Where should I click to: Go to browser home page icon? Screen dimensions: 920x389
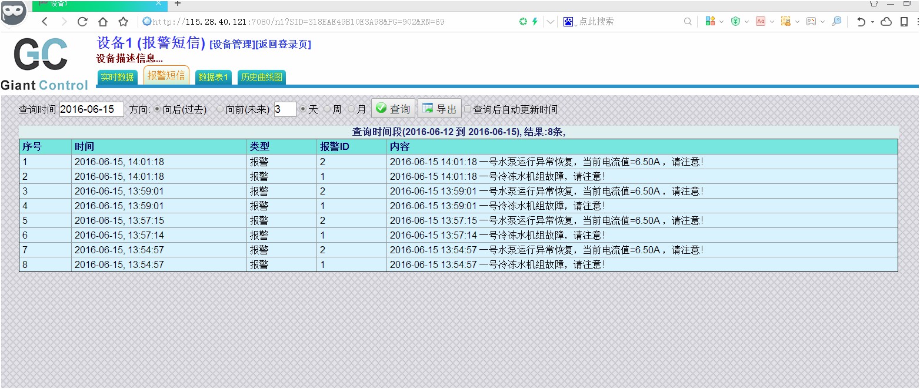(103, 22)
